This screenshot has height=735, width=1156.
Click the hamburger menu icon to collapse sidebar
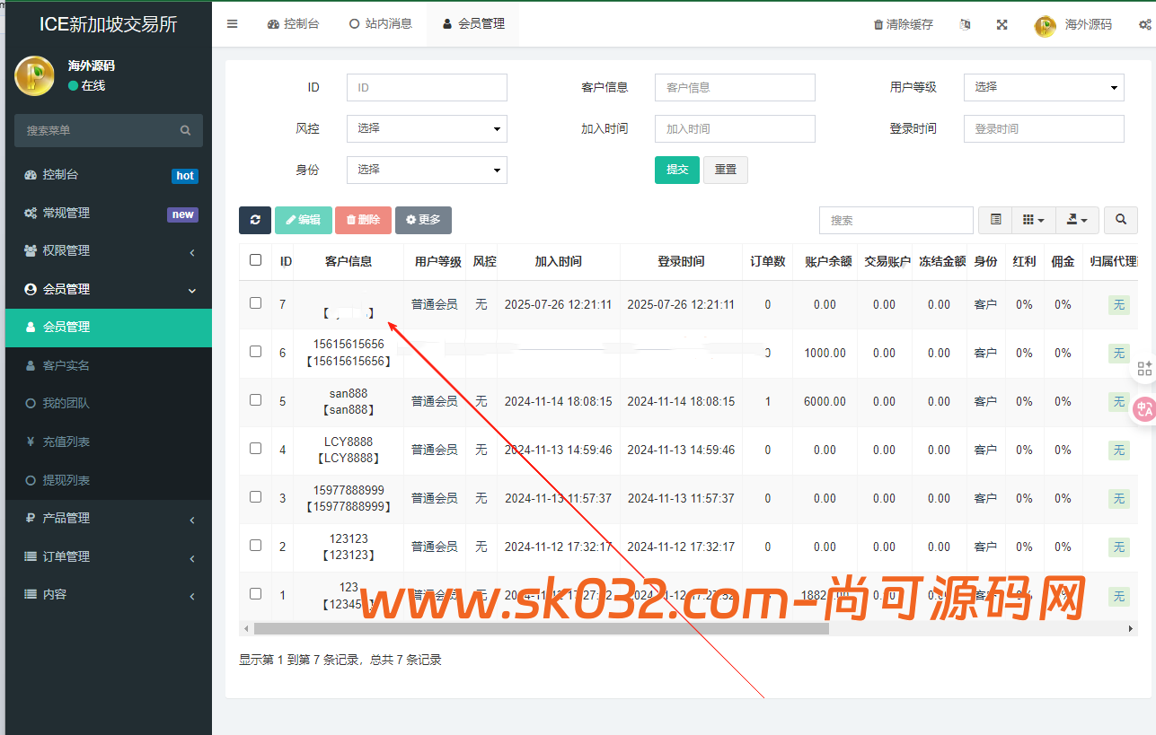pyautogui.click(x=233, y=24)
